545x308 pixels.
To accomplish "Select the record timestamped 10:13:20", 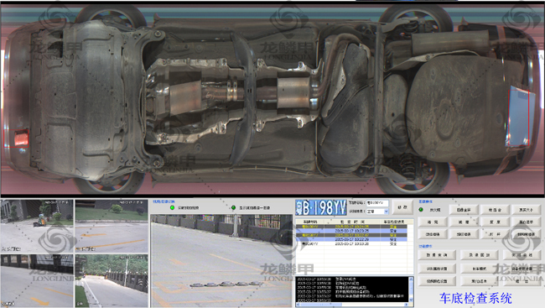I will click(351, 244).
